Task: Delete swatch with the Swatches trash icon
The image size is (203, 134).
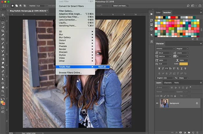Action: (x=197, y=39)
